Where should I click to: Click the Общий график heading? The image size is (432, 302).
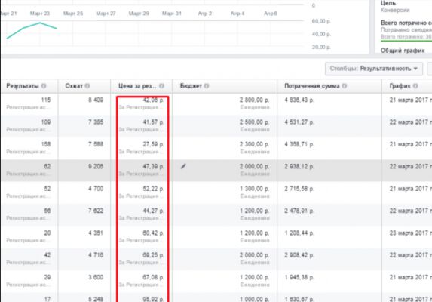403,51
